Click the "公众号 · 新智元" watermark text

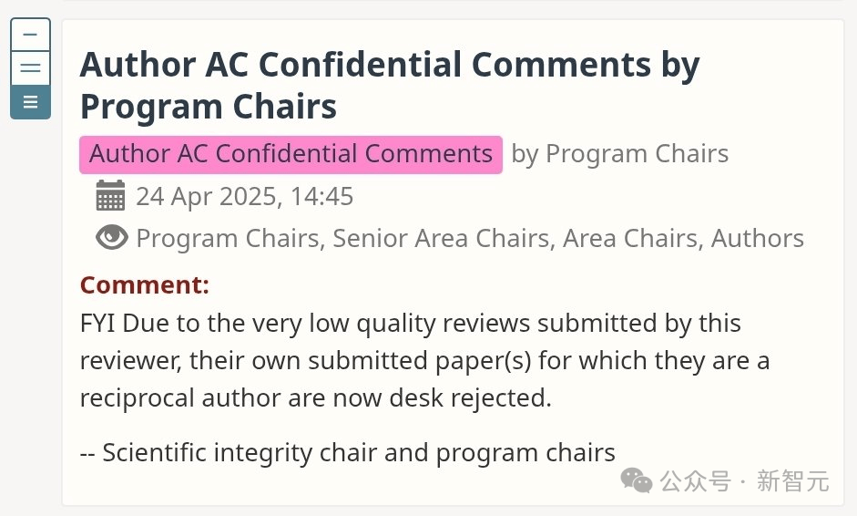744,481
